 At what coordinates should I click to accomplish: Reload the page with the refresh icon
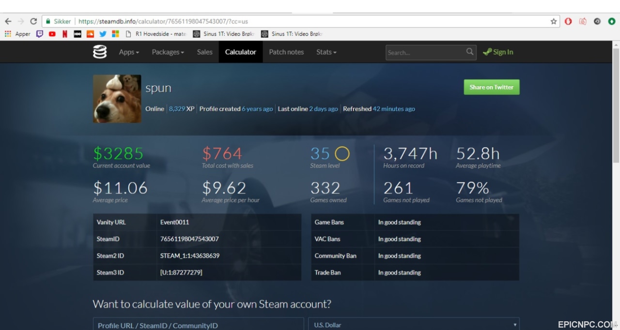point(33,21)
